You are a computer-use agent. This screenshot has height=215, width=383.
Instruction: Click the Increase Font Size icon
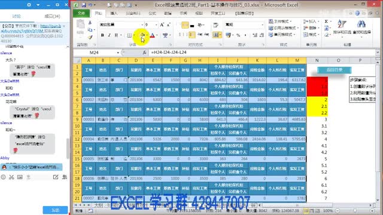[x=162, y=25]
